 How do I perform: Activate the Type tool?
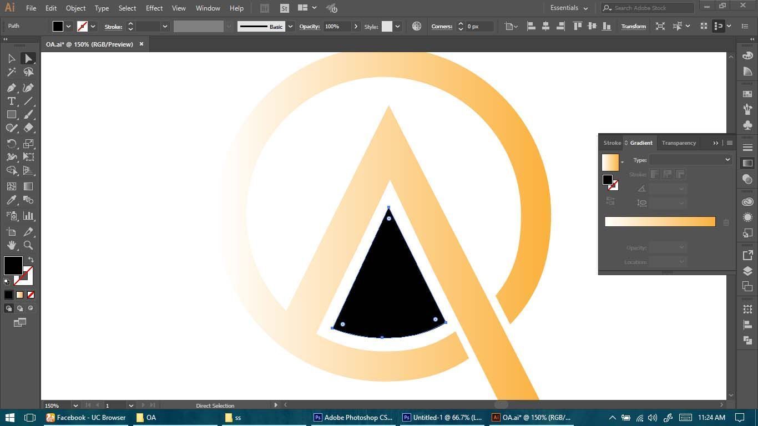[x=11, y=101]
